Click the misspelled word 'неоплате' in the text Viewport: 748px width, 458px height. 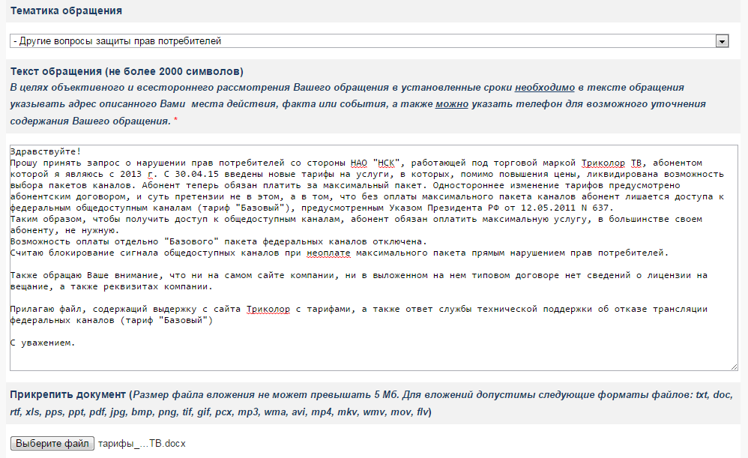(328, 253)
